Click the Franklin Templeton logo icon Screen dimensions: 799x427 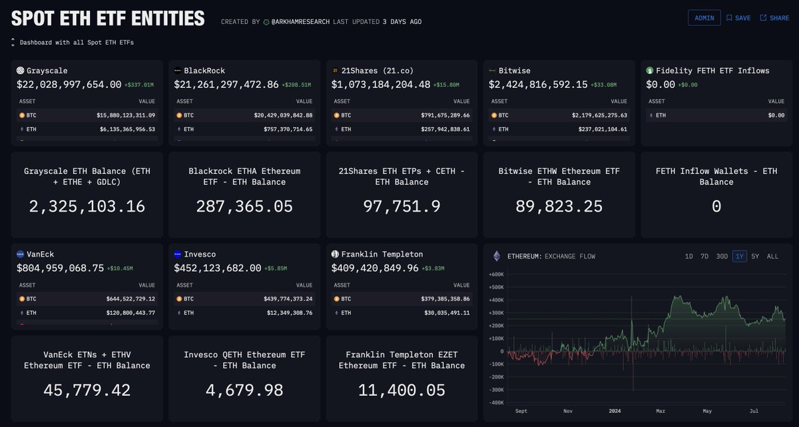point(335,254)
